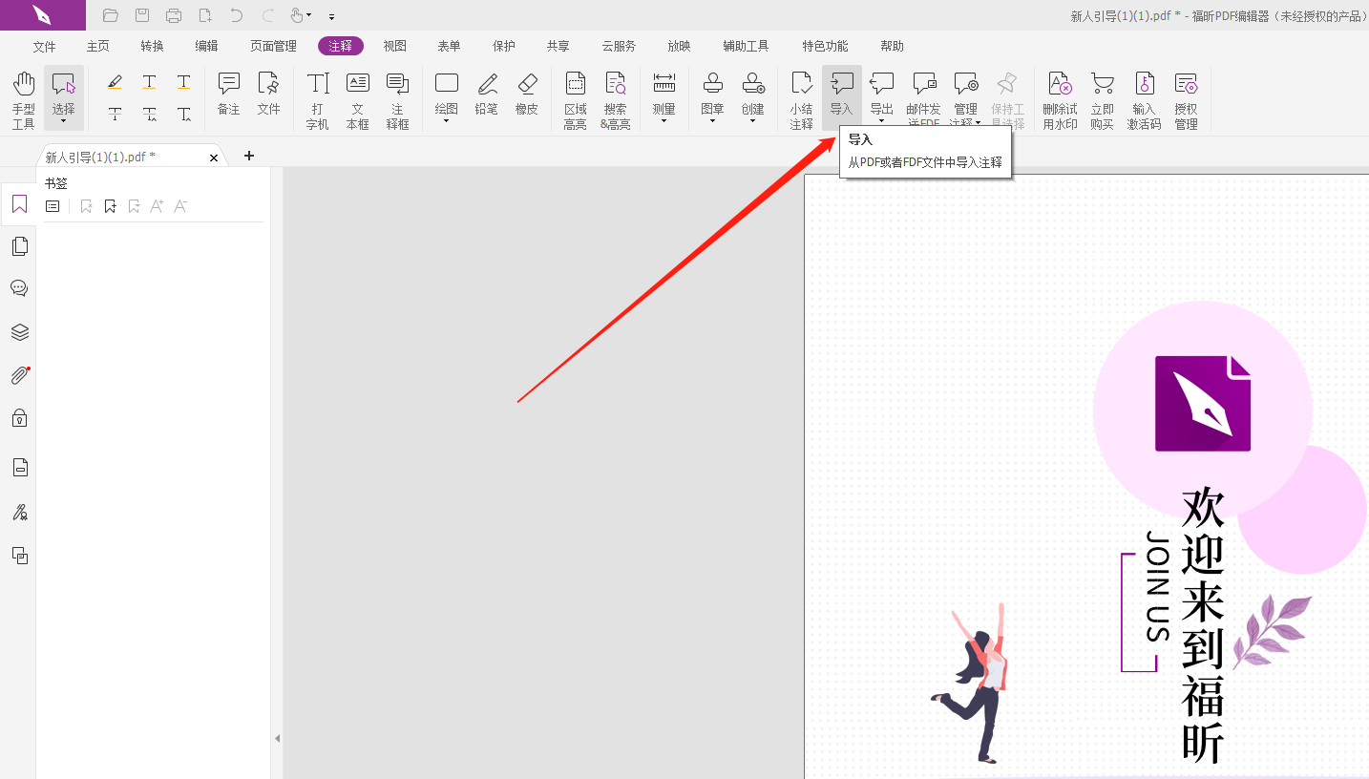Screen dimensions: 1369x779
Task: Open the File (文件) menu
Action: pyautogui.click(x=45, y=46)
